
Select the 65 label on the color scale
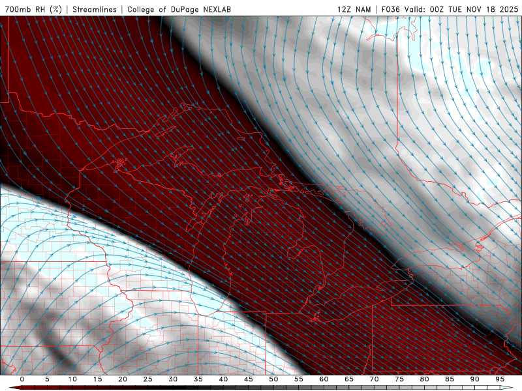point(349,379)
